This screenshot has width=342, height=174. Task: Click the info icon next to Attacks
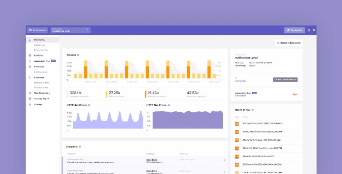click(x=78, y=55)
